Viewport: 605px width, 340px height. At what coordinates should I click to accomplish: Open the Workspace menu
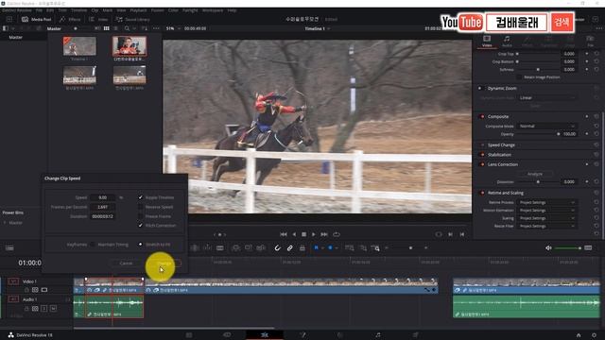point(212,10)
